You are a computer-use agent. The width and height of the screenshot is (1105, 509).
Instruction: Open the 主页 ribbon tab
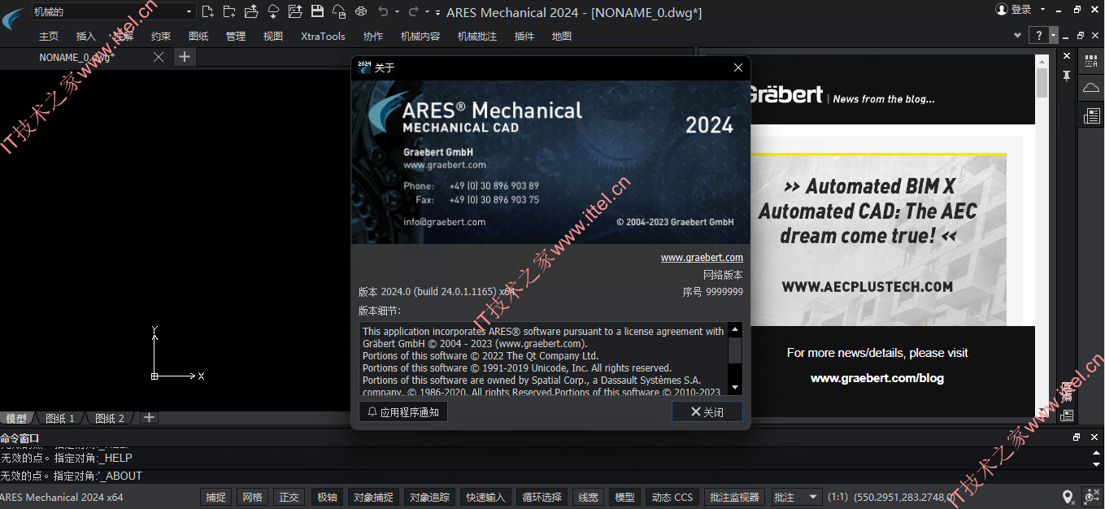[x=49, y=36]
